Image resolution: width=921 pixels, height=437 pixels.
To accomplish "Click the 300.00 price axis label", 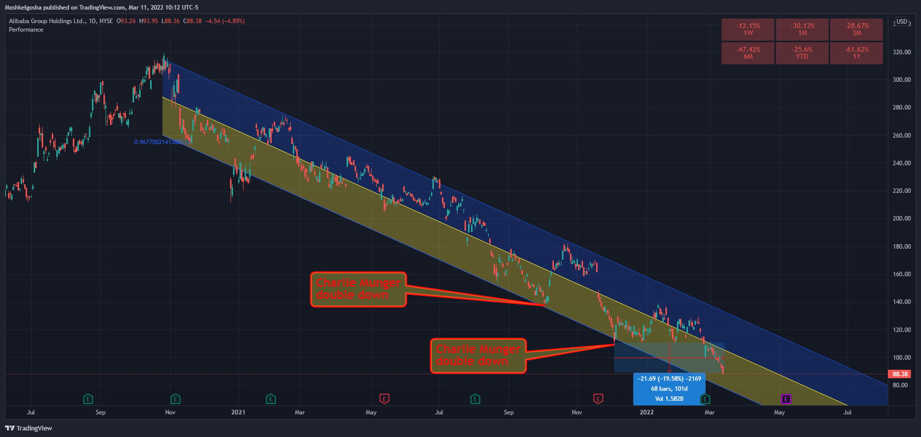I will coord(901,79).
